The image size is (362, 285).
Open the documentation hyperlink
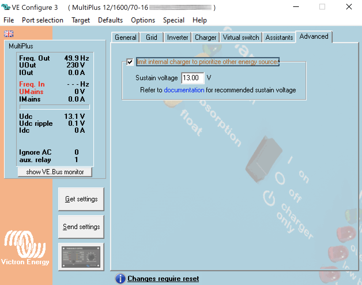(184, 90)
